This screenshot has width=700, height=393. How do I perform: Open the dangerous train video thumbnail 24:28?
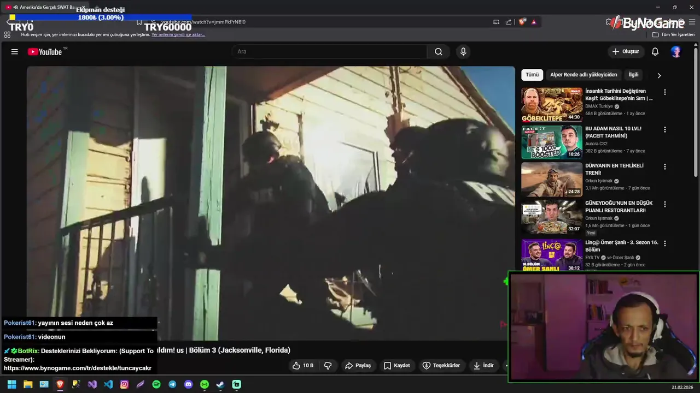551,179
